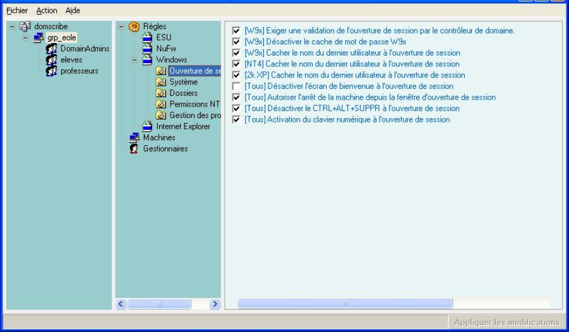Toggle disable CTRL+ALT+SUPPR checkbox
Viewport: 569px width, 332px height.
coord(236,109)
